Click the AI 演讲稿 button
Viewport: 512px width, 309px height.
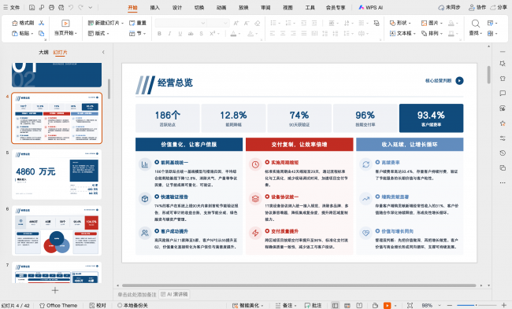coord(174,294)
